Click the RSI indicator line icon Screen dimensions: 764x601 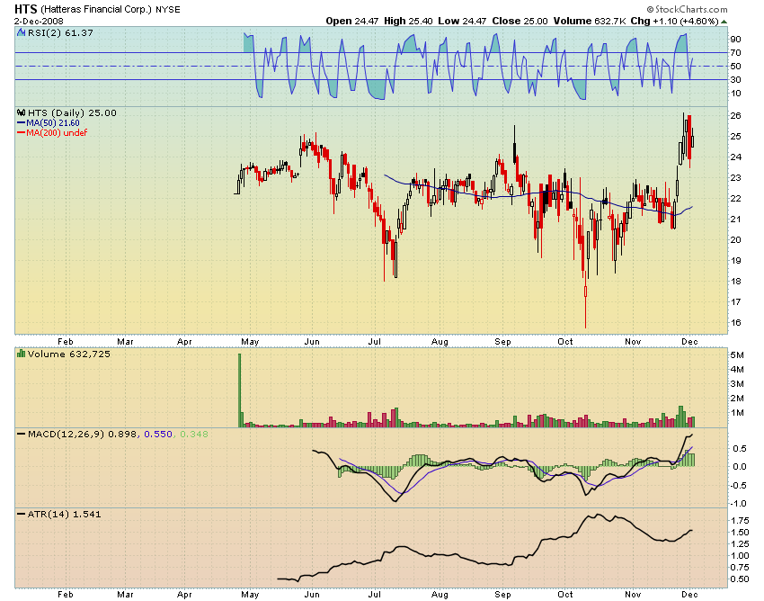click(21, 32)
